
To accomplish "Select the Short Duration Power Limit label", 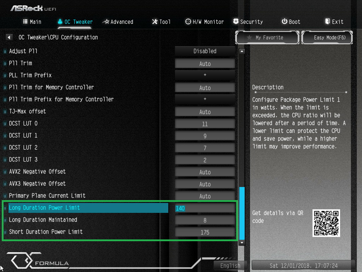I will coord(46,232).
